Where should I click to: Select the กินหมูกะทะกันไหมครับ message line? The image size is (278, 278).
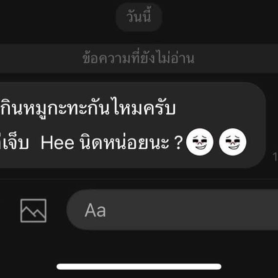88,107
